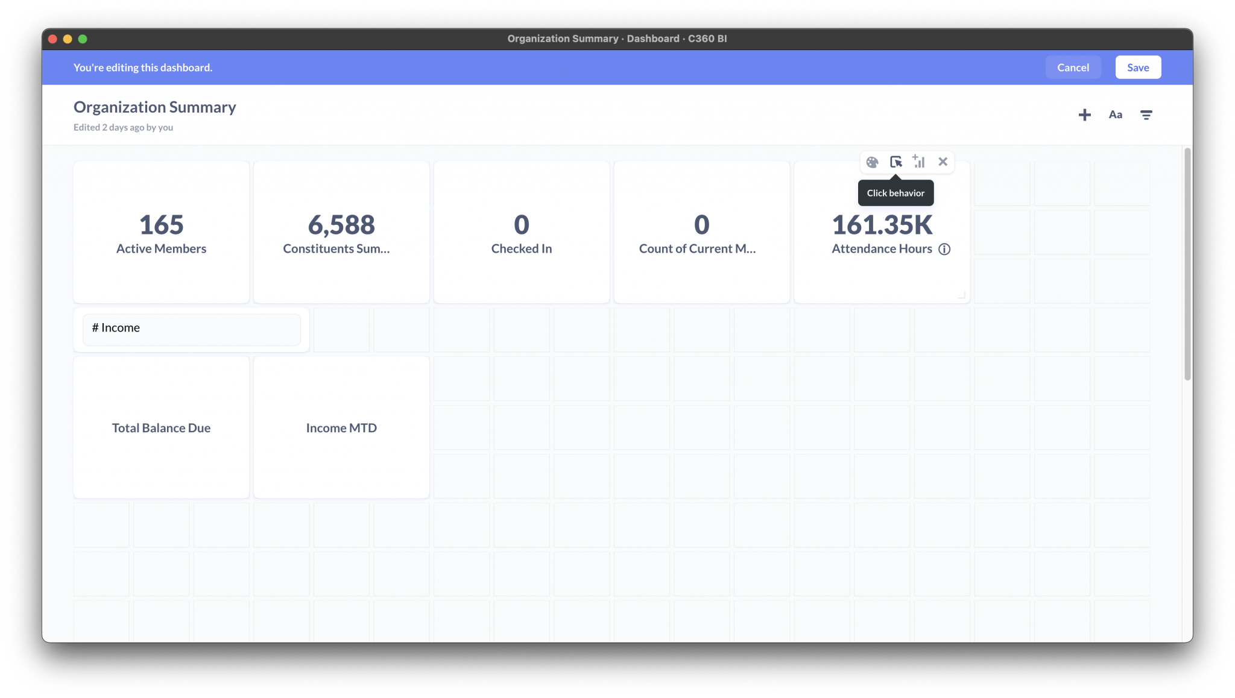Screen dimensions: 1235x698
Task: Save the dashboard
Action: coord(1138,67)
